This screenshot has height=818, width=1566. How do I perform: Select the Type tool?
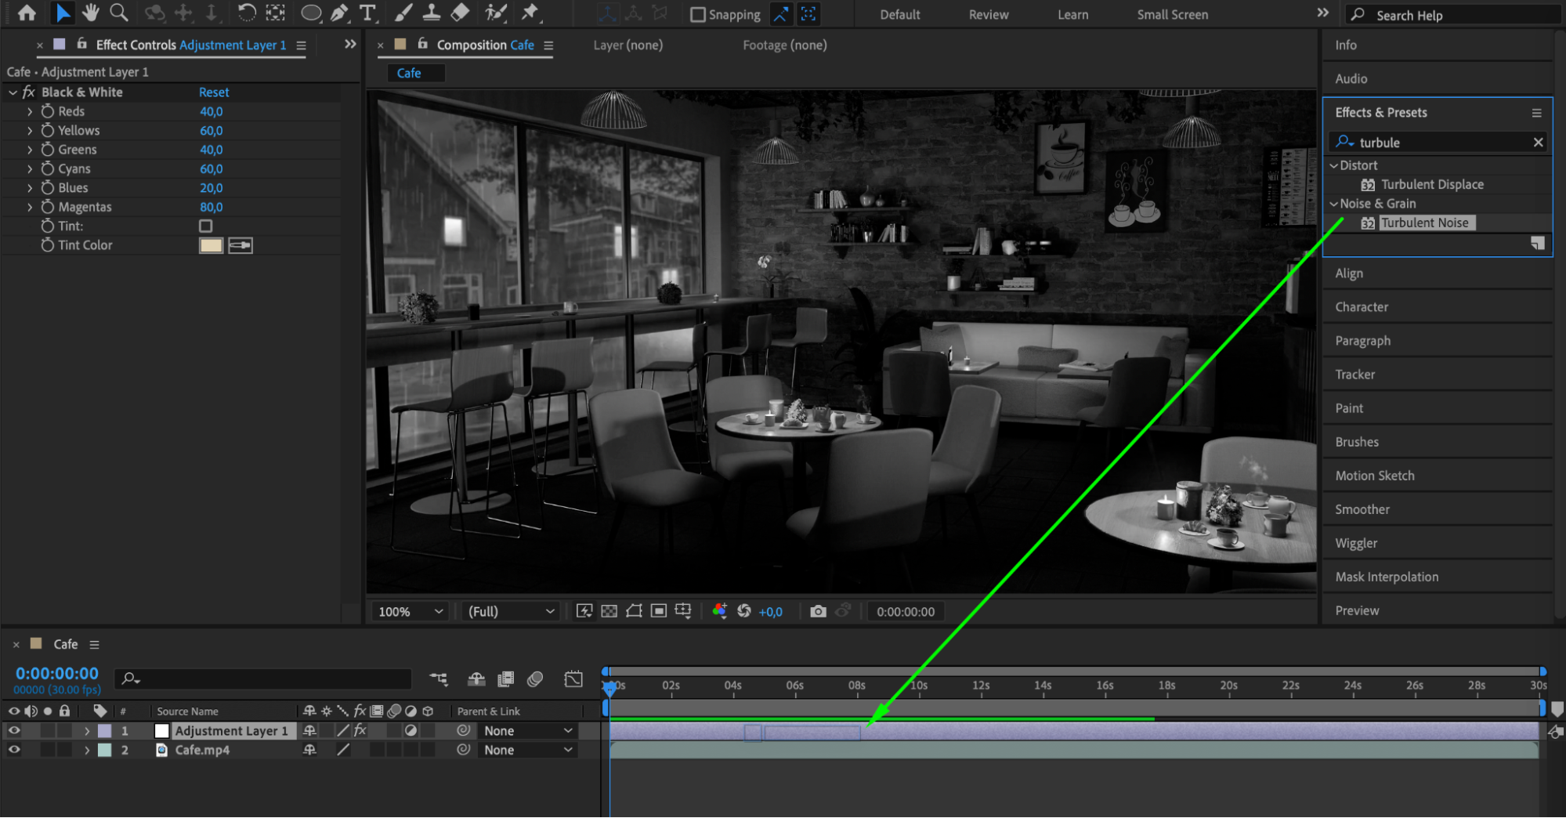pos(367,13)
